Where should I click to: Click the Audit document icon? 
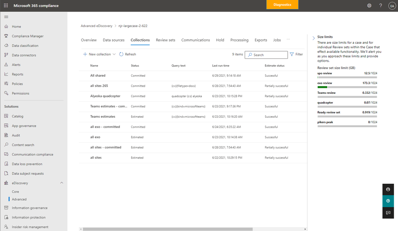click(x=6, y=135)
